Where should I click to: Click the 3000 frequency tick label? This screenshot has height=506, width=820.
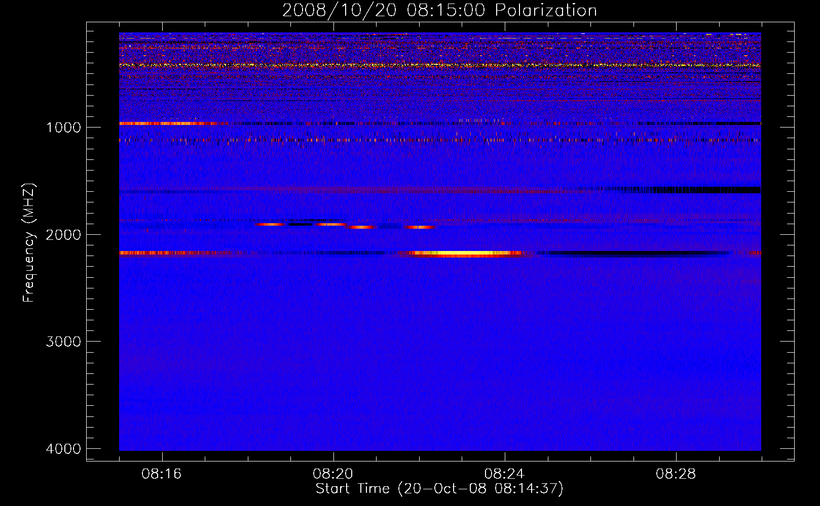(63, 342)
